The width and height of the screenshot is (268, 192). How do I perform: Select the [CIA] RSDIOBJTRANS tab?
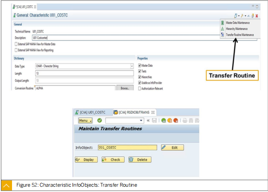coord(134,112)
